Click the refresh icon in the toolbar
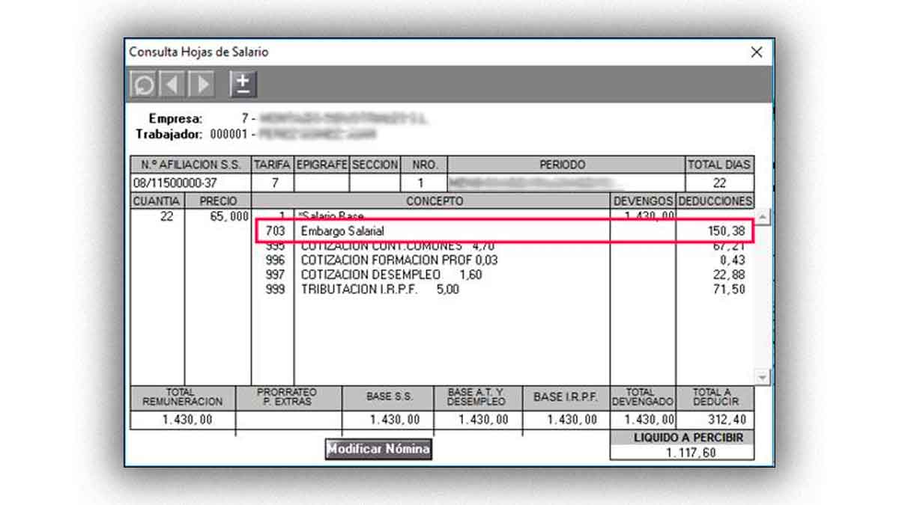Viewport: 899px width, 505px height. pyautogui.click(x=142, y=85)
